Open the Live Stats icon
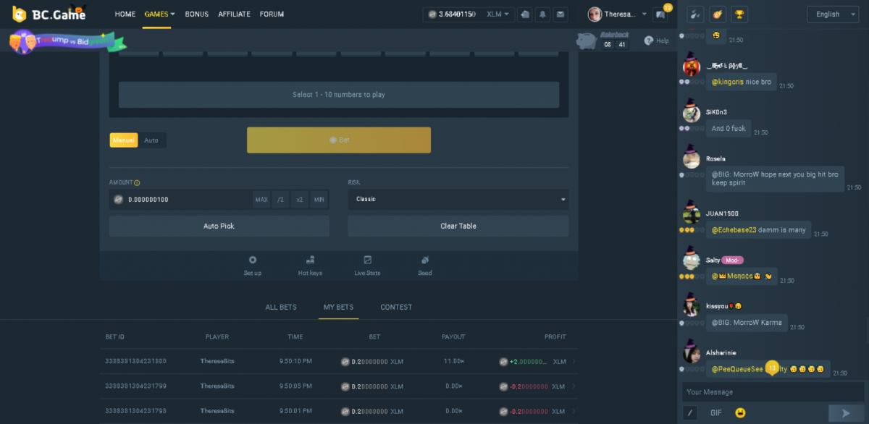 (x=367, y=265)
